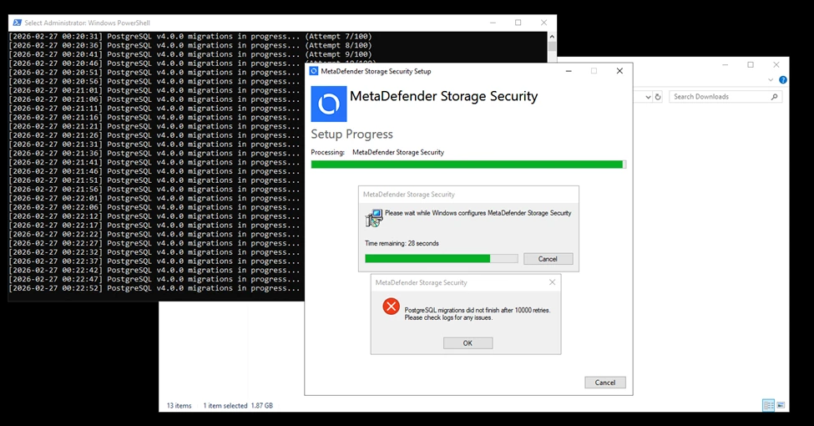Click the Windows Installer icon in progress dialog
Image resolution: width=814 pixels, height=426 pixels.
point(373,218)
